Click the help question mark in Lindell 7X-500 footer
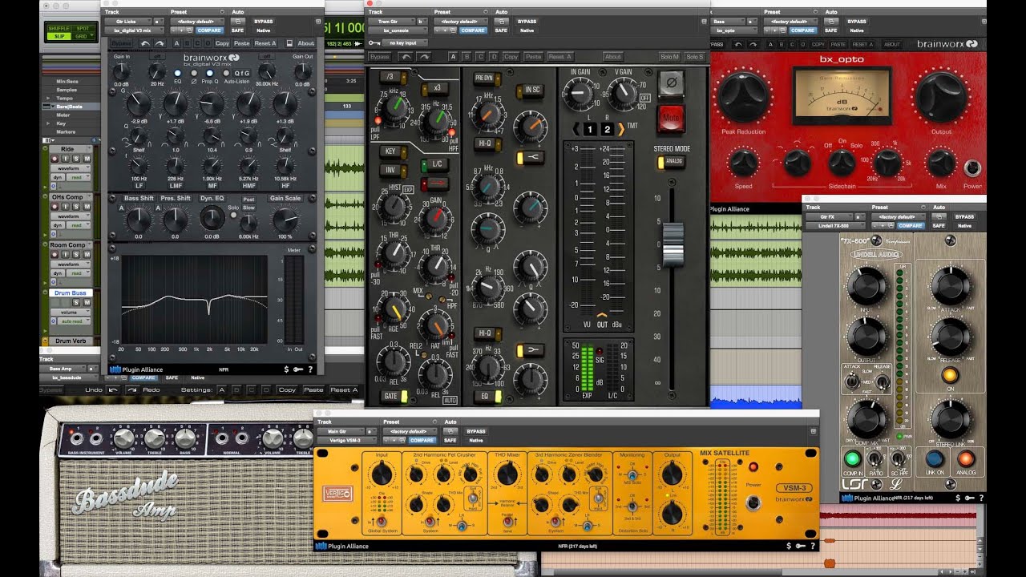The height and width of the screenshot is (577, 1026). (x=981, y=498)
